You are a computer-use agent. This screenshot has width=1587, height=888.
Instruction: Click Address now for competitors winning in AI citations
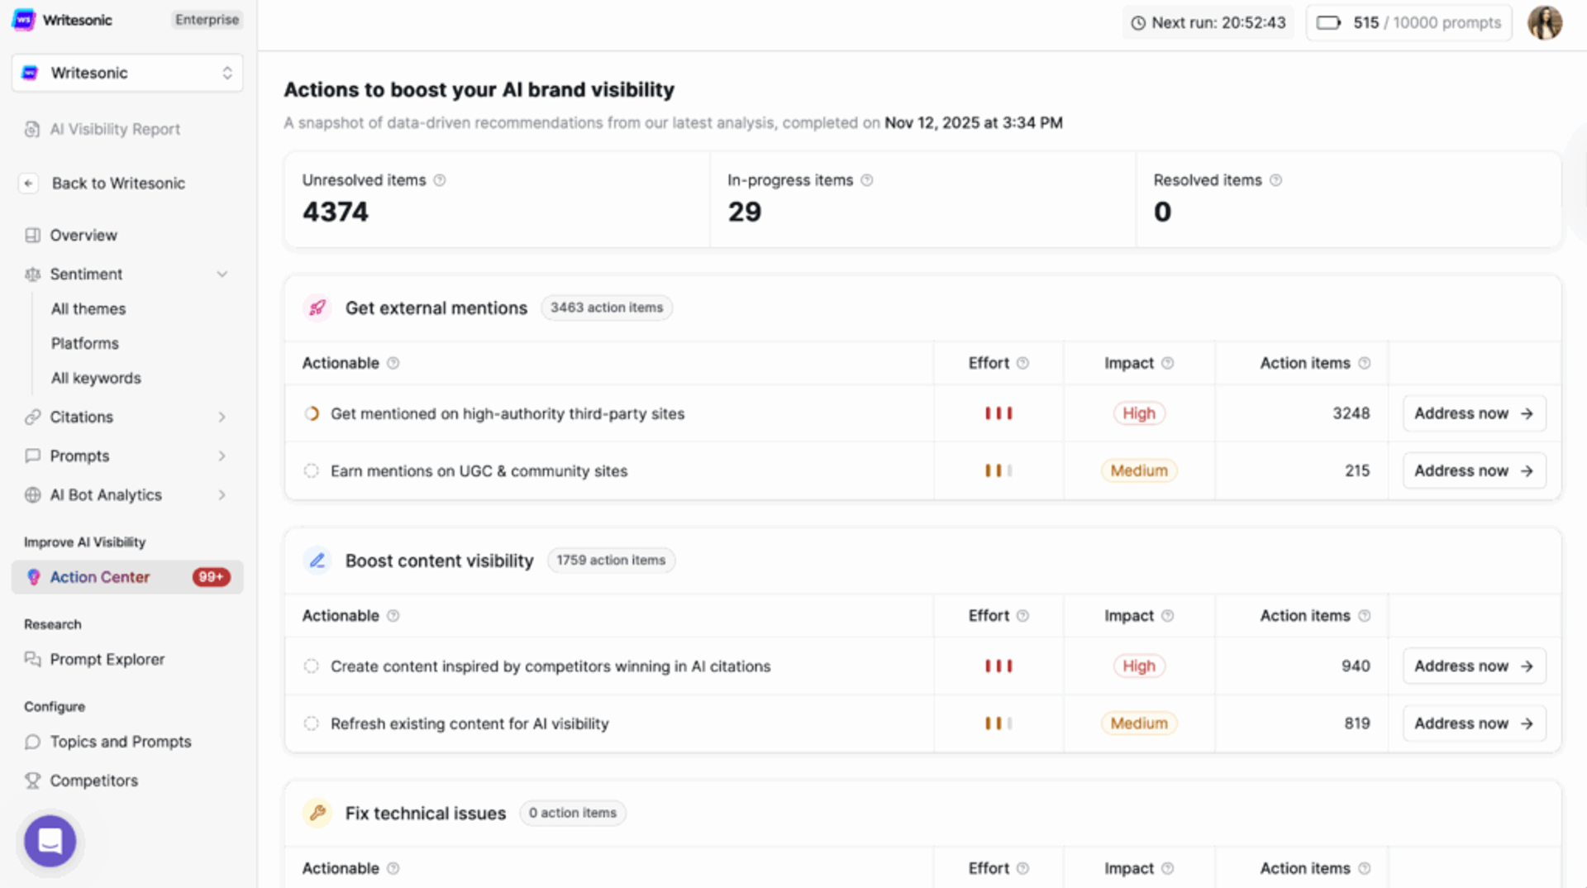pos(1474,666)
